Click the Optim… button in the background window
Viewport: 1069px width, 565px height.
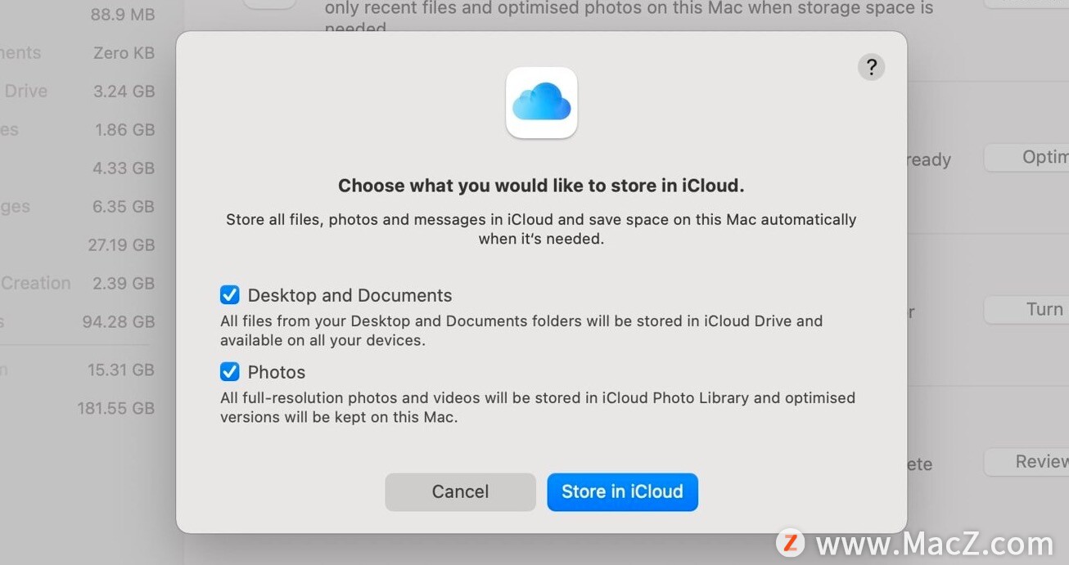[x=1026, y=158]
